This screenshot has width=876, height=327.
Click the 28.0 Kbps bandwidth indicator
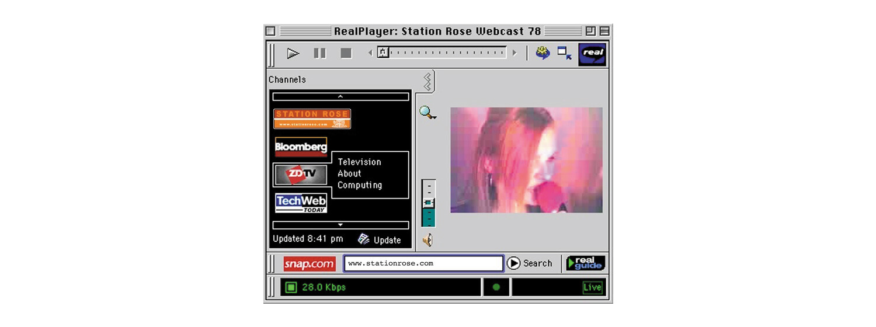316,287
